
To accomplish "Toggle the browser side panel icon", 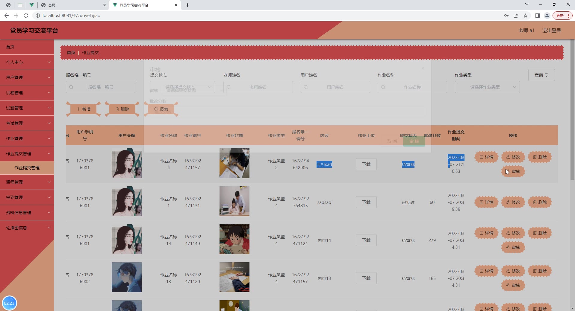I will coord(538,16).
